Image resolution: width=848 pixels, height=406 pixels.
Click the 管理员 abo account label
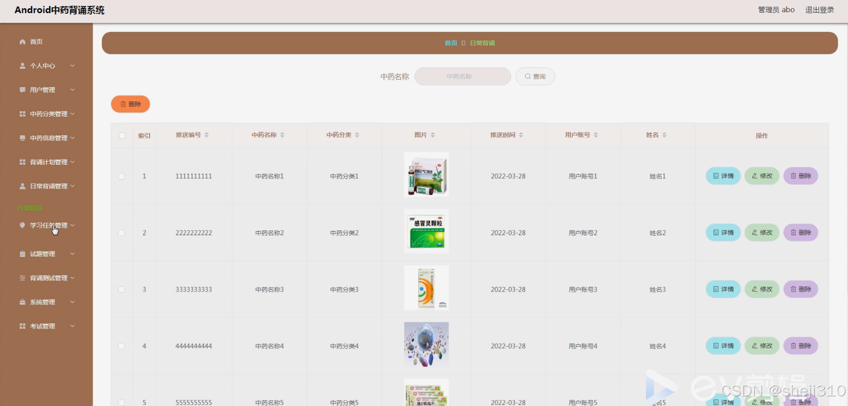click(x=776, y=10)
